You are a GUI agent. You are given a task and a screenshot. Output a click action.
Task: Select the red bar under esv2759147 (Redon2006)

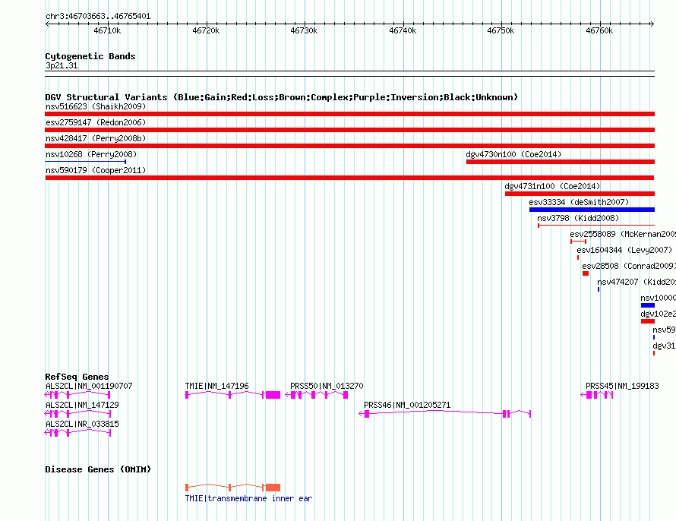pyautogui.click(x=349, y=130)
